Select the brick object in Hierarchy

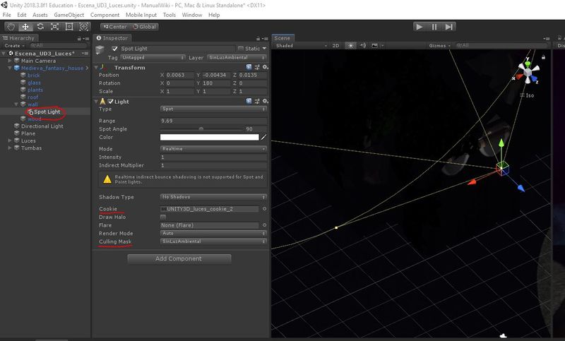pyautogui.click(x=33, y=76)
